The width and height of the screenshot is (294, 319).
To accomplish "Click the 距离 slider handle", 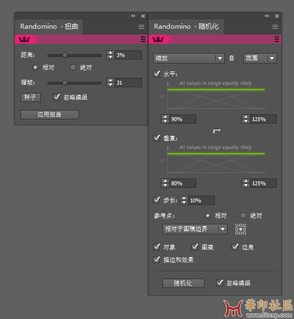I will coord(65,55).
